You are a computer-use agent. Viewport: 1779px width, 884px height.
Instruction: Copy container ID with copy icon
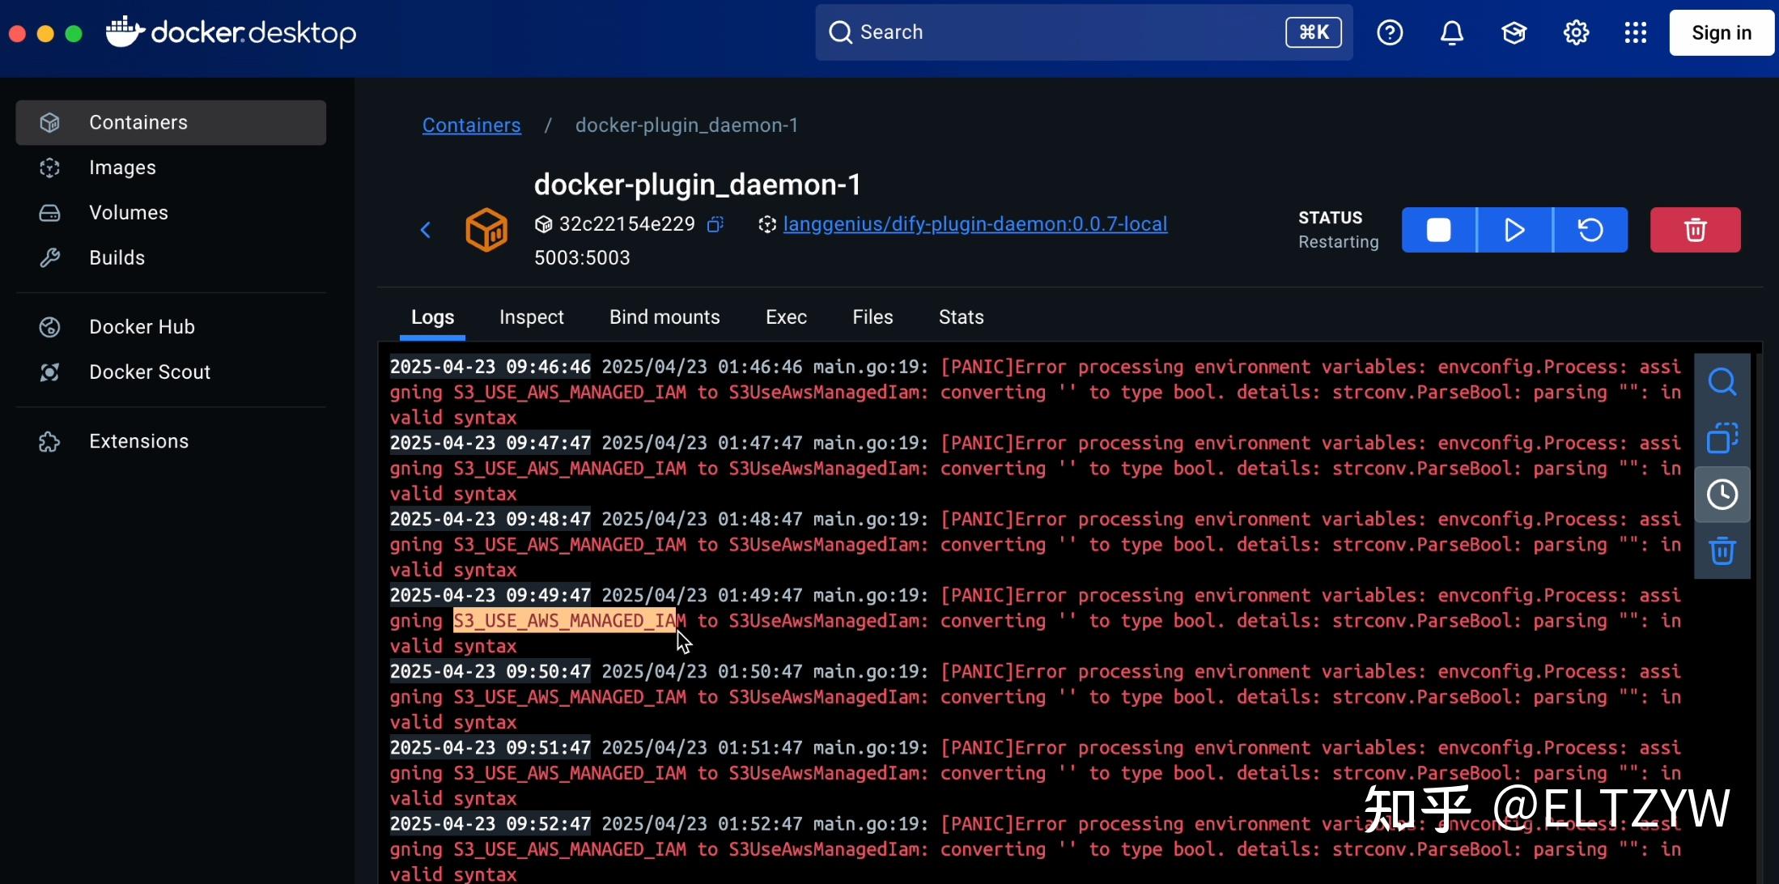click(x=715, y=224)
